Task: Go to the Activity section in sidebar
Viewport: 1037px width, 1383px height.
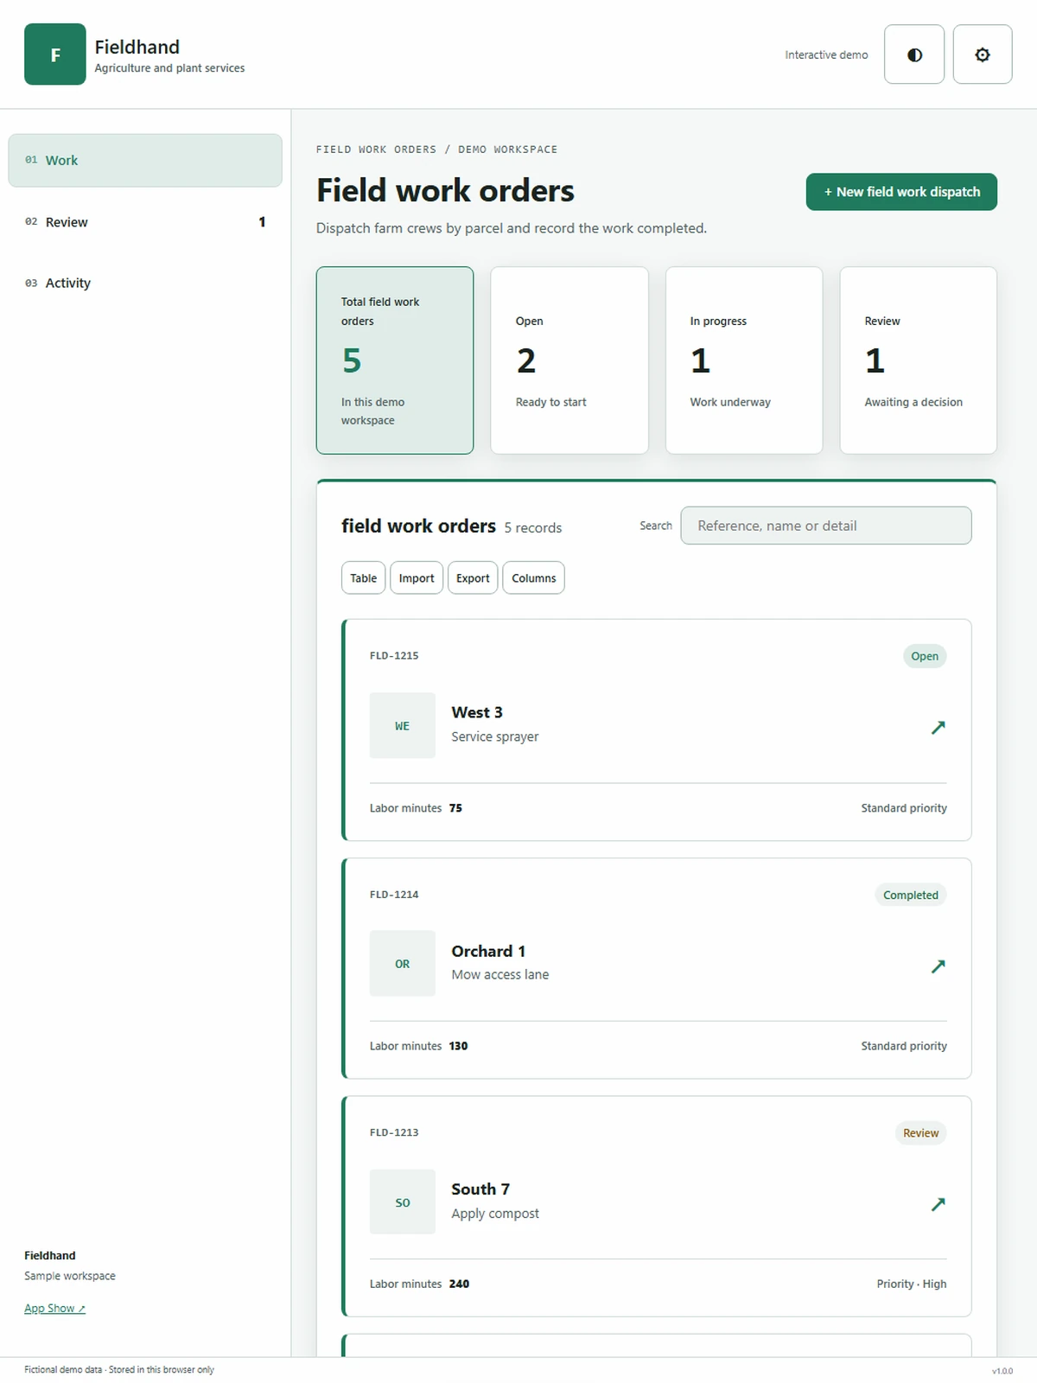Action: [x=145, y=283]
